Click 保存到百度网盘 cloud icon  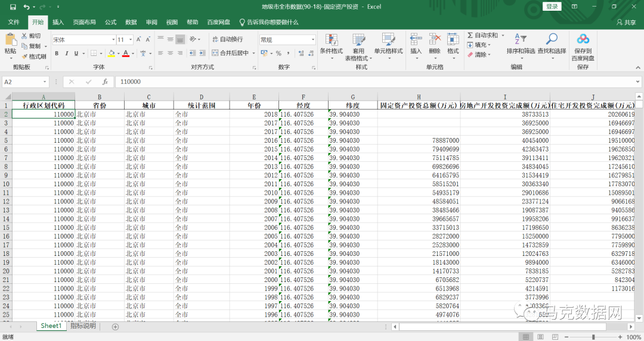pyautogui.click(x=583, y=39)
